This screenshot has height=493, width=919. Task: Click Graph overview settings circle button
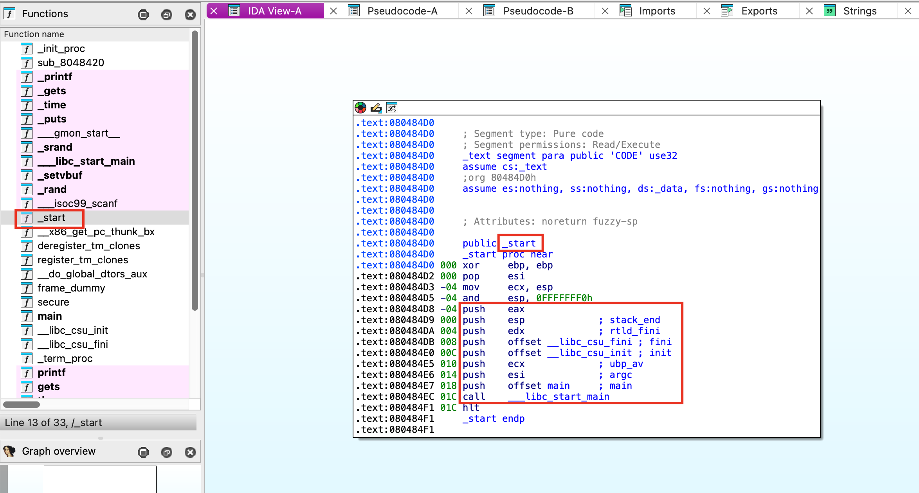[143, 452]
